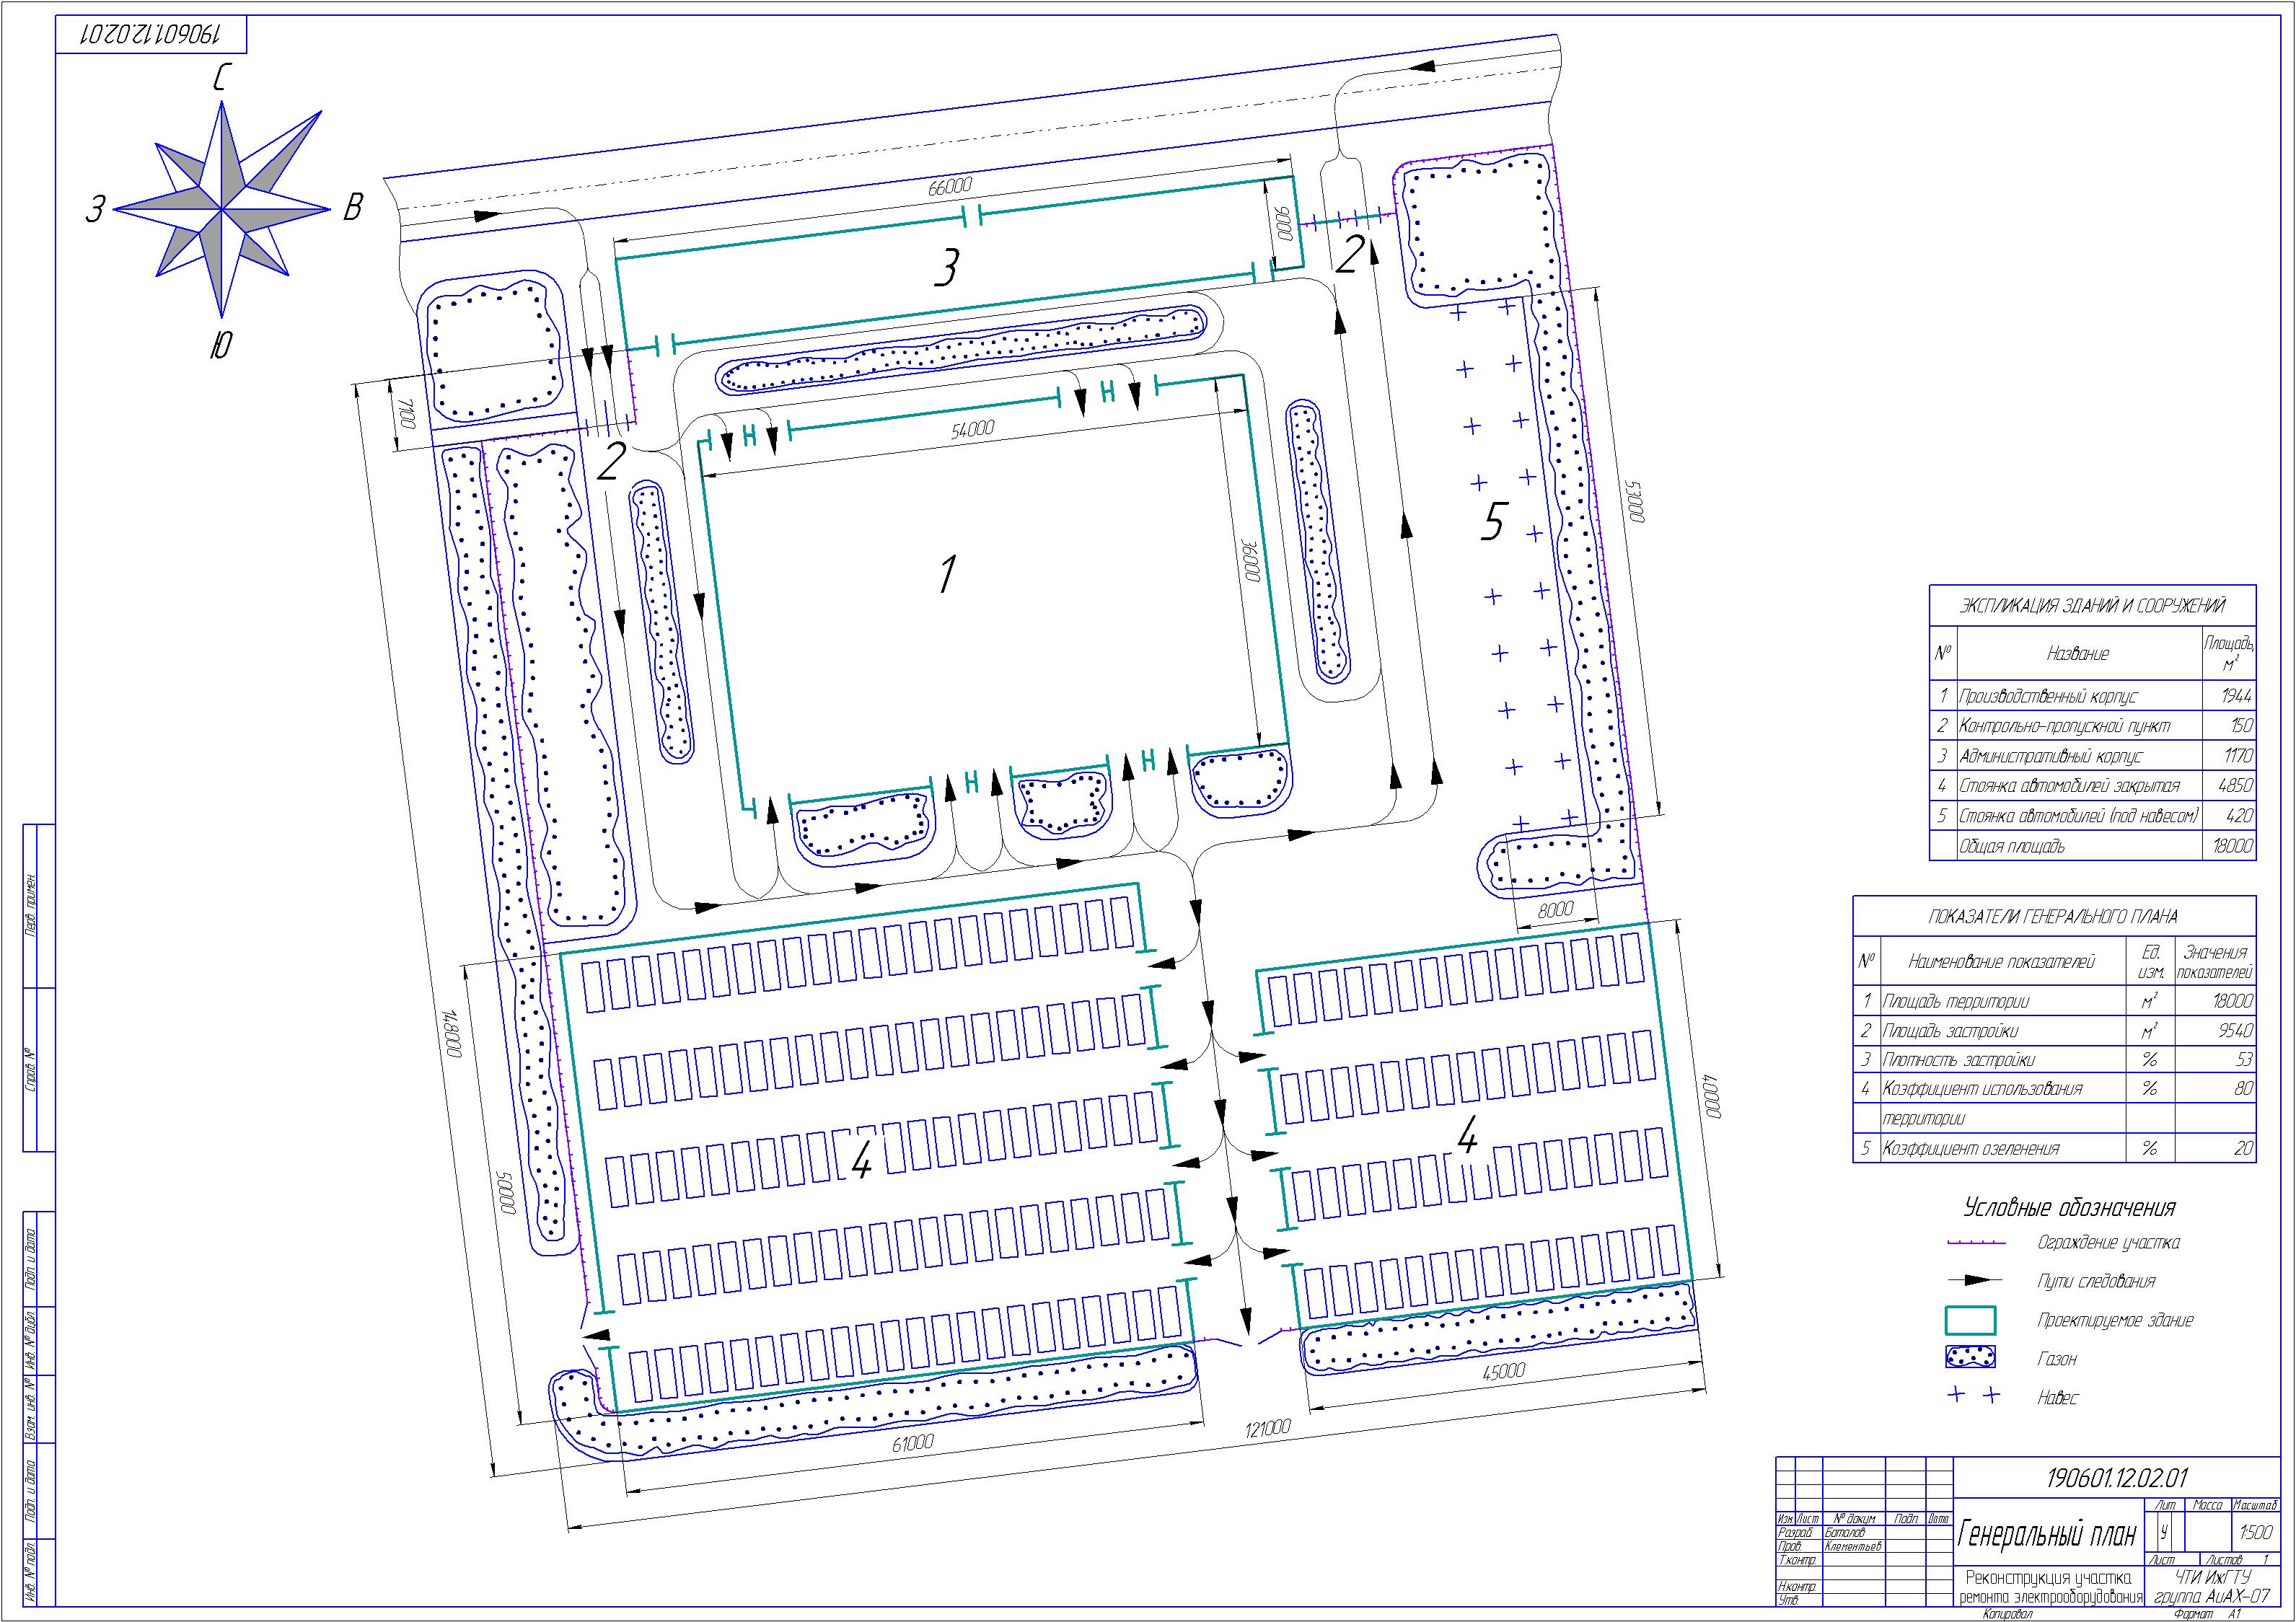The image size is (2296, 1622).
Task: Click the dimension label "148000"
Action: 451,1035
